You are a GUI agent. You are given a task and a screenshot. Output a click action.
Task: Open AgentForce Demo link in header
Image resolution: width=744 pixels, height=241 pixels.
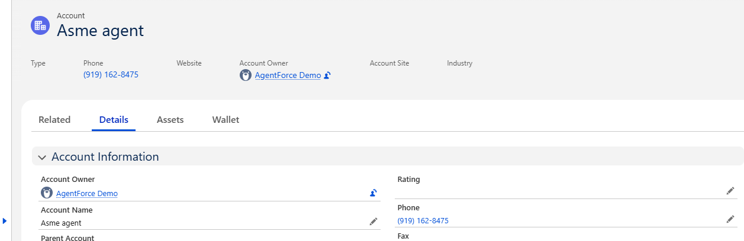(x=288, y=76)
